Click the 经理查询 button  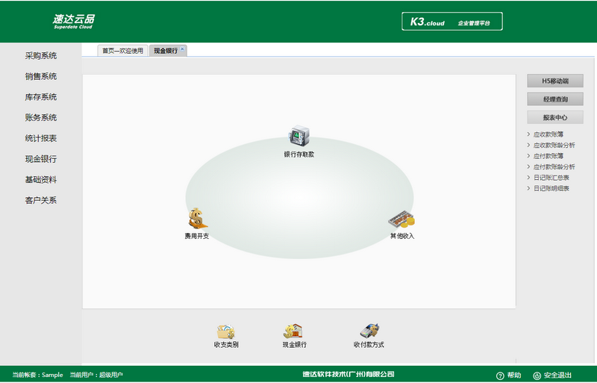554,99
